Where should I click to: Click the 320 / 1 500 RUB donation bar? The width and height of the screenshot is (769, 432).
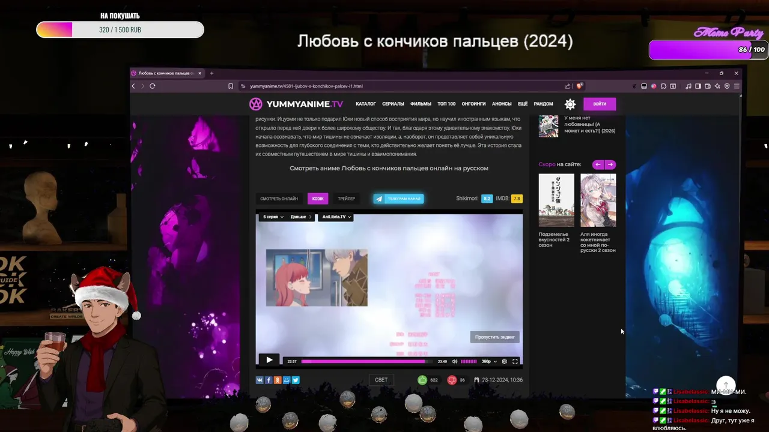120,29
